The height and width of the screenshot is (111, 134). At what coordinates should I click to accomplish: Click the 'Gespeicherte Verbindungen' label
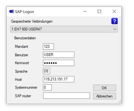(x=32, y=21)
